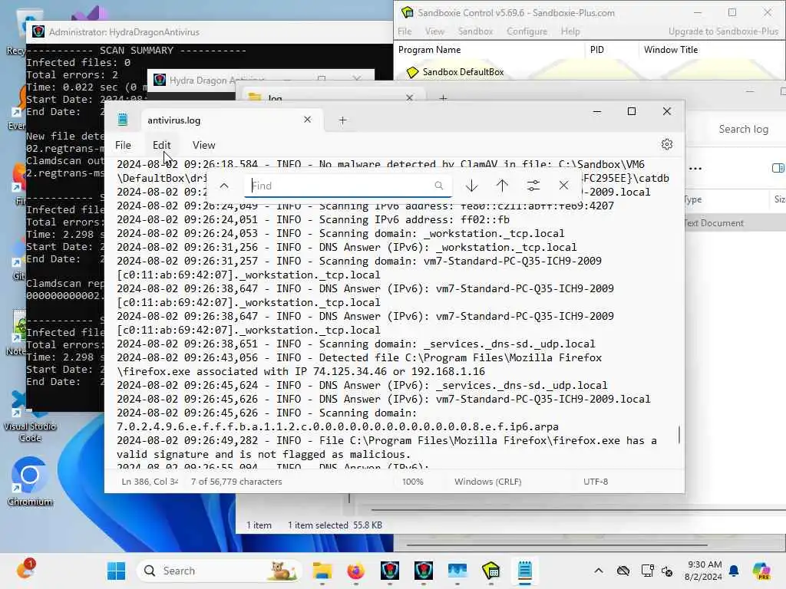
Task: Click Notepad document icon in title bar
Action: tap(122, 120)
